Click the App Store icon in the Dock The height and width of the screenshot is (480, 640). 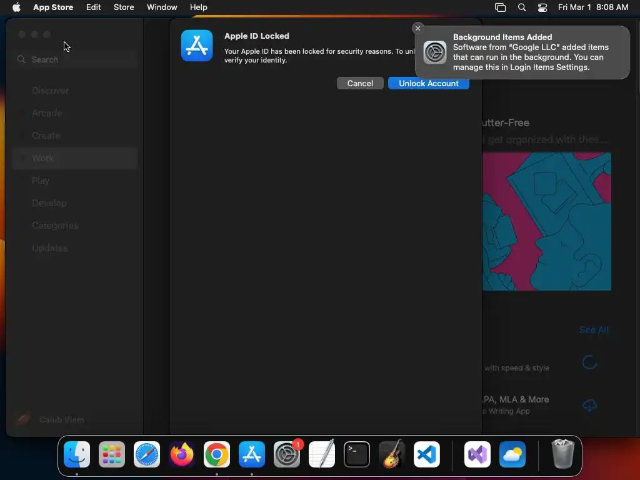pos(252,454)
